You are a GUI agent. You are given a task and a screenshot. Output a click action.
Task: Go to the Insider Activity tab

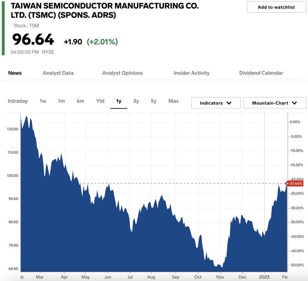(x=191, y=73)
